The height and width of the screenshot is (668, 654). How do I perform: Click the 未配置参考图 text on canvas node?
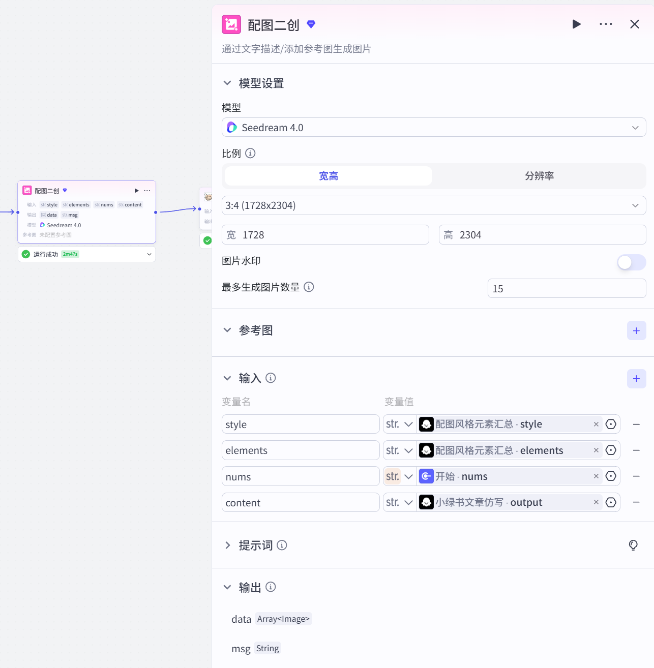tap(55, 235)
